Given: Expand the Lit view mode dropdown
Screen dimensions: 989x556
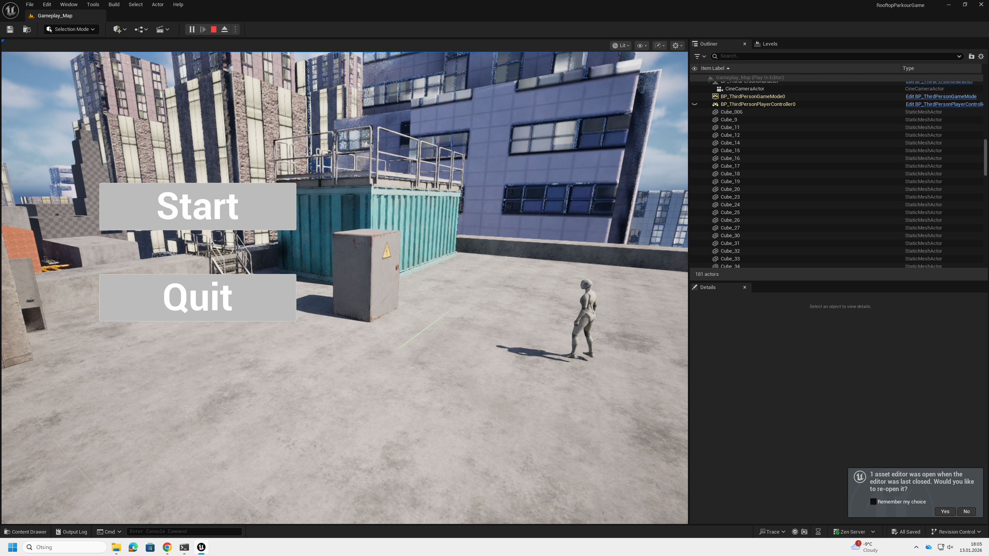Looking at the screenshot, I should click(x=621, y=46).
